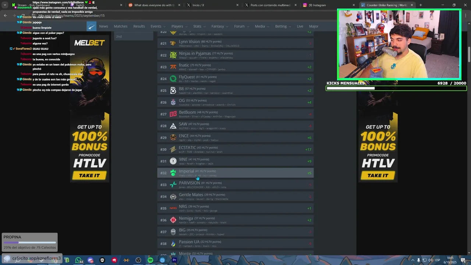Viewport: 471px width, 265px height.
Task: Click the Imperial team logo
Action: pos(173,173)
